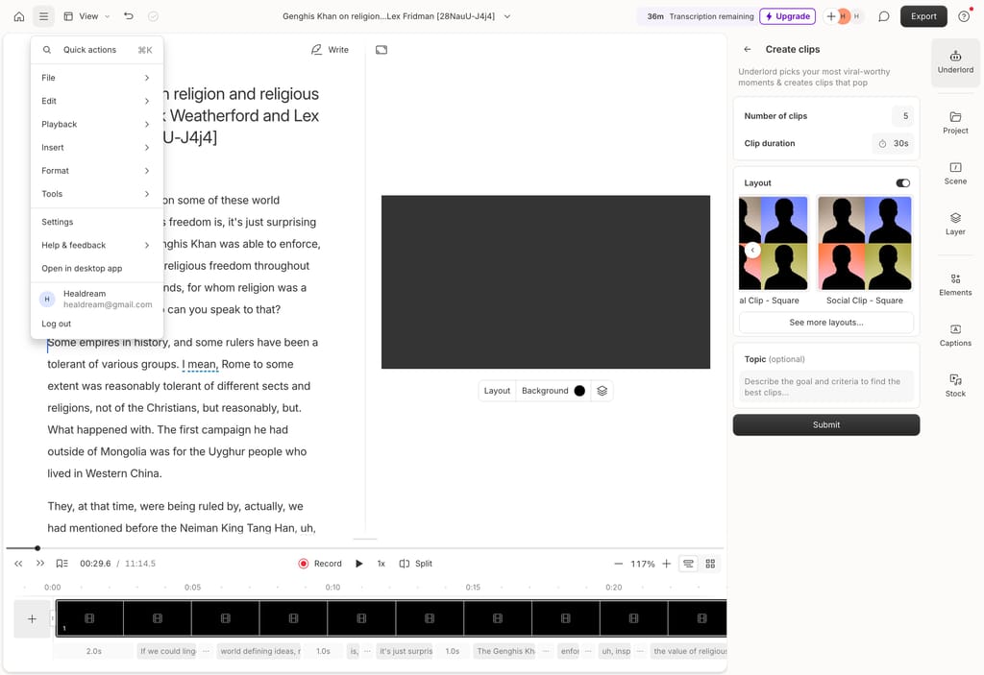Click the undo arrow icon
The width and height of the screenshot is (984, 675).
click(x=129, y=16)
